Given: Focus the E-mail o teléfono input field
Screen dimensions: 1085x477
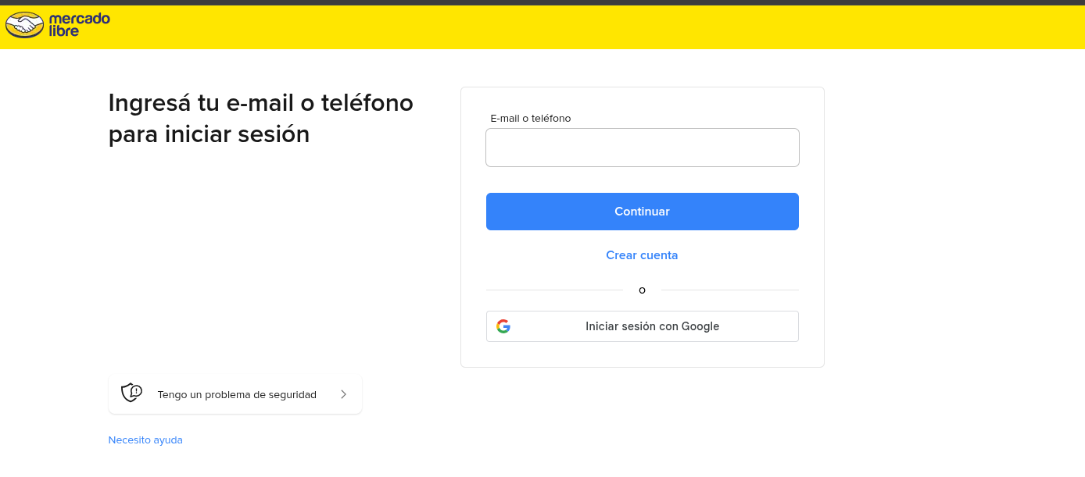Looking at the screenshot, I should click(x=642, y=148).
